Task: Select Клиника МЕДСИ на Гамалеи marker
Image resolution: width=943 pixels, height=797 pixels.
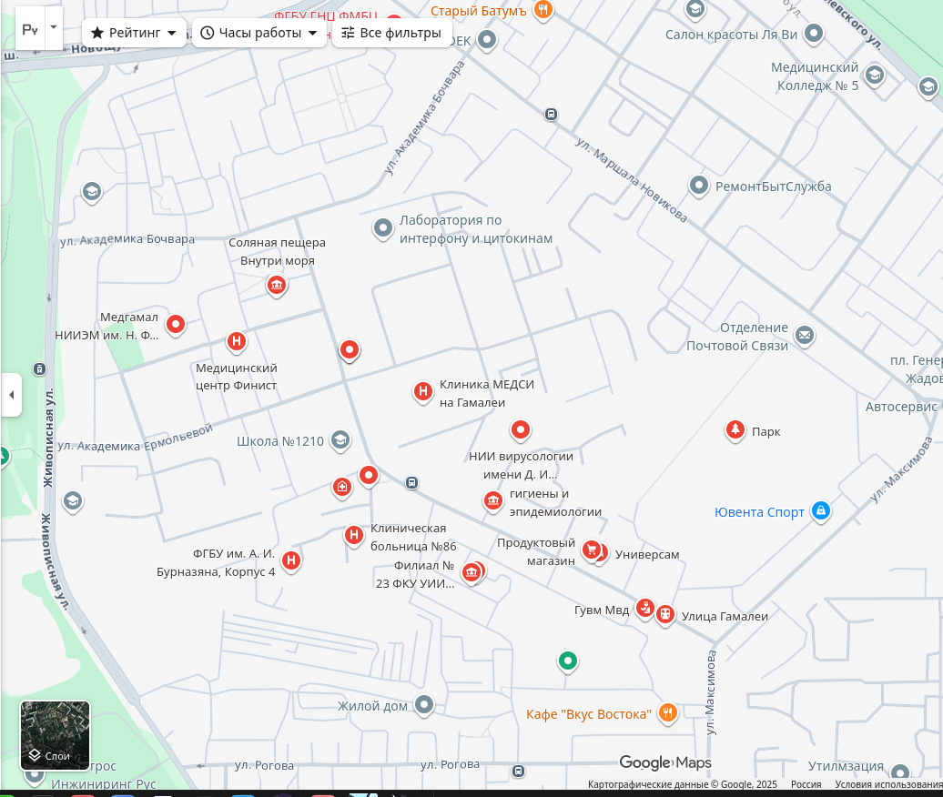Action: [422, 391]
